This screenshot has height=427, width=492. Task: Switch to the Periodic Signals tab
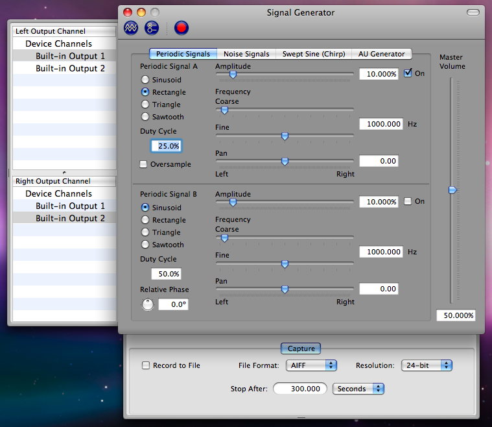[183, 54]
